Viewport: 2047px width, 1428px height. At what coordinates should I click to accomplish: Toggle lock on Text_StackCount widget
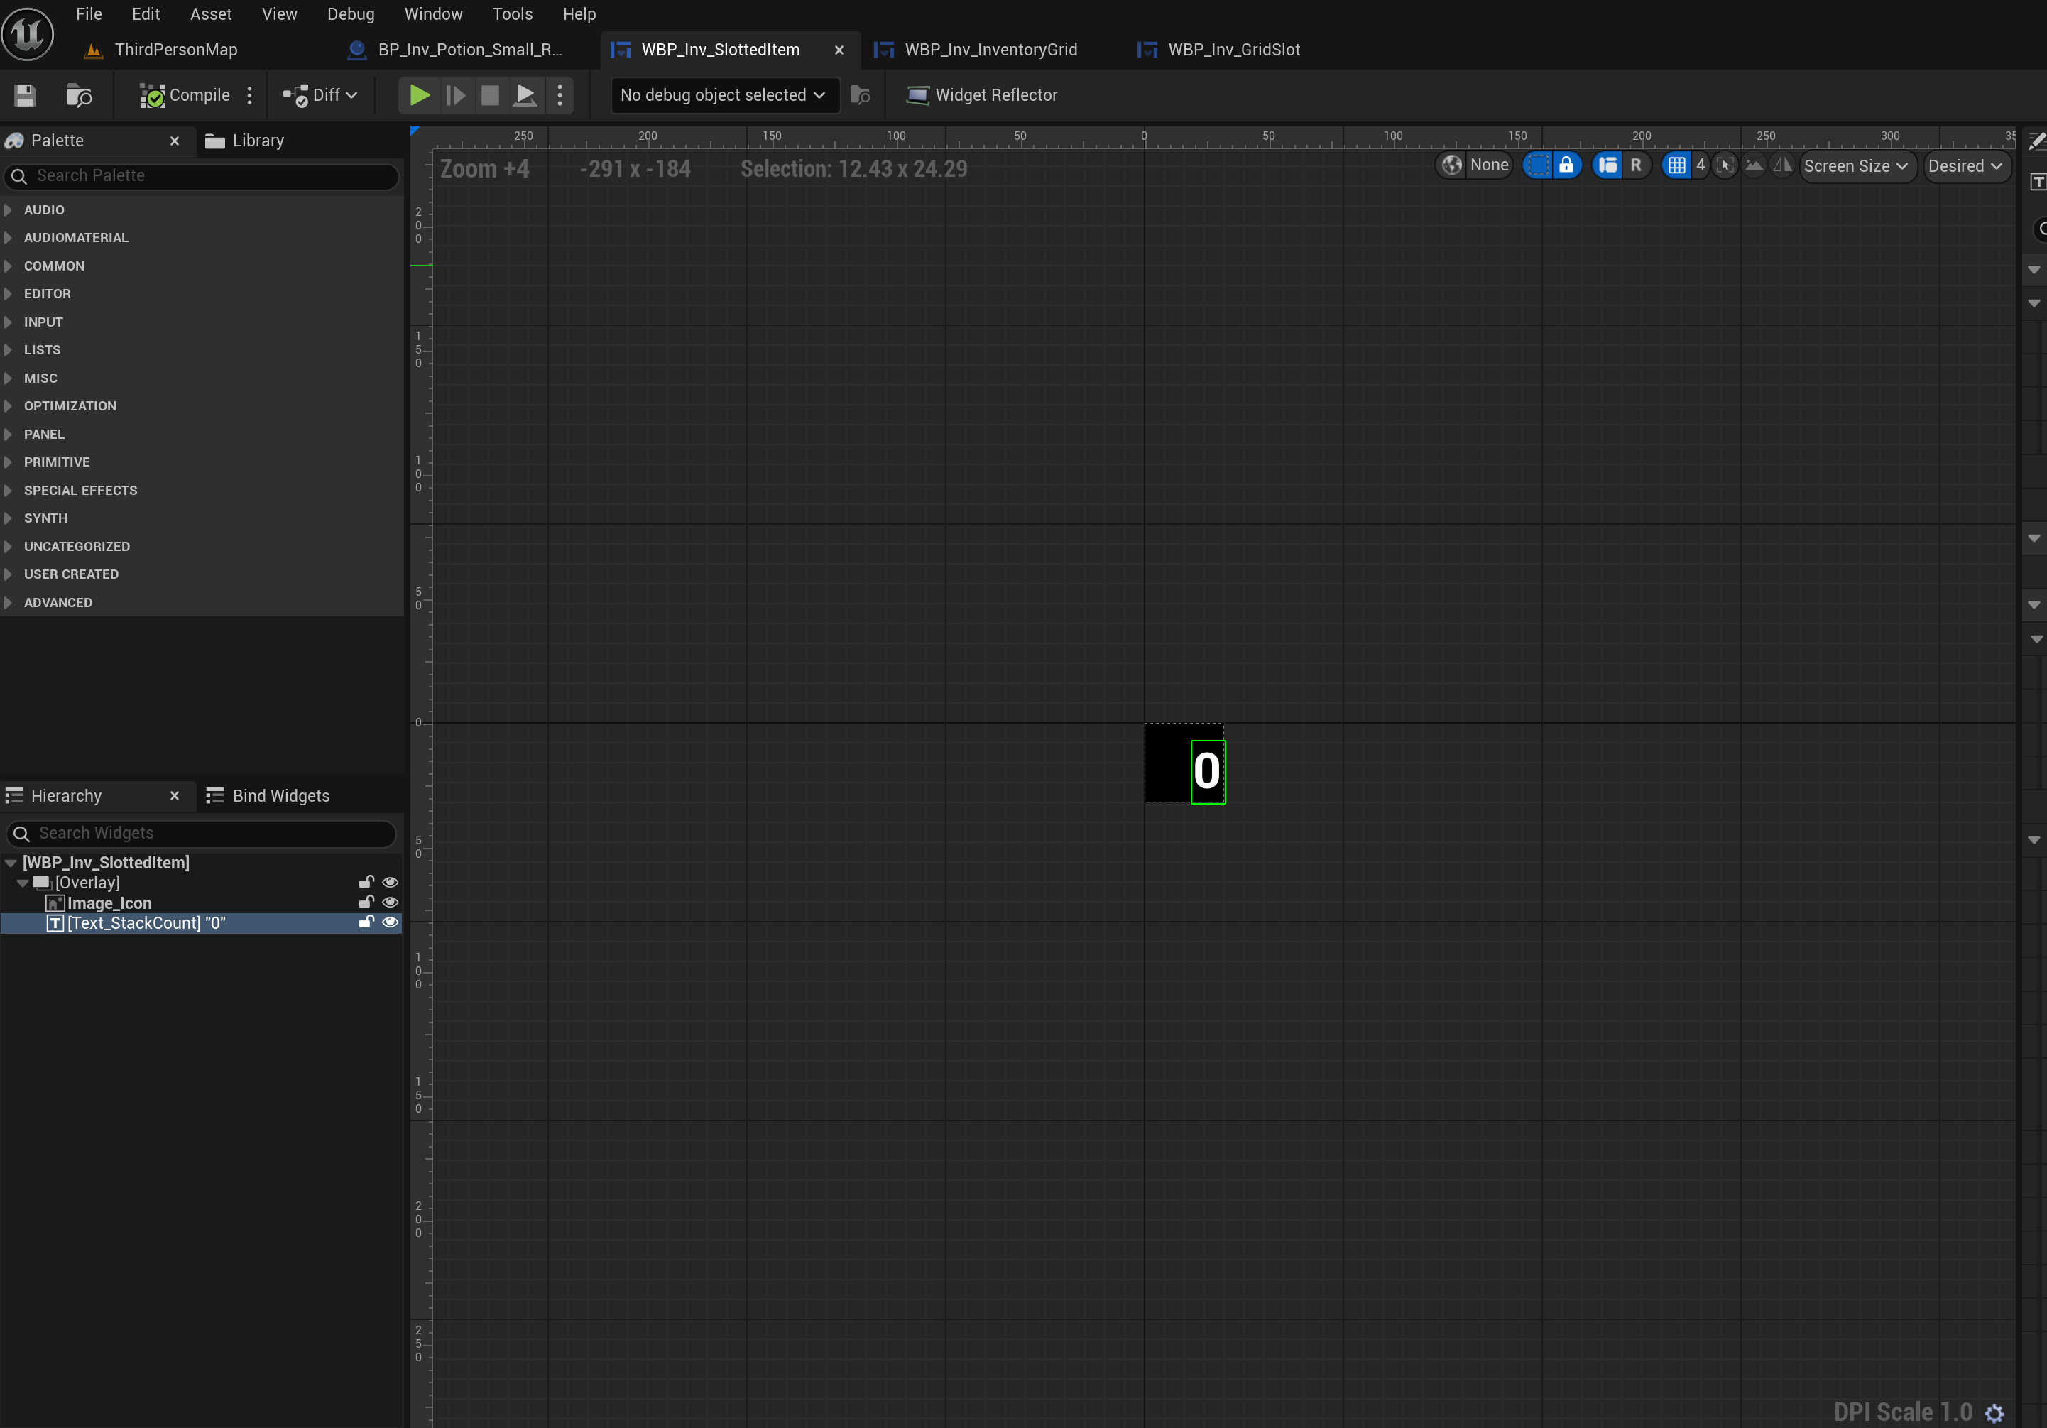[366, 922]
